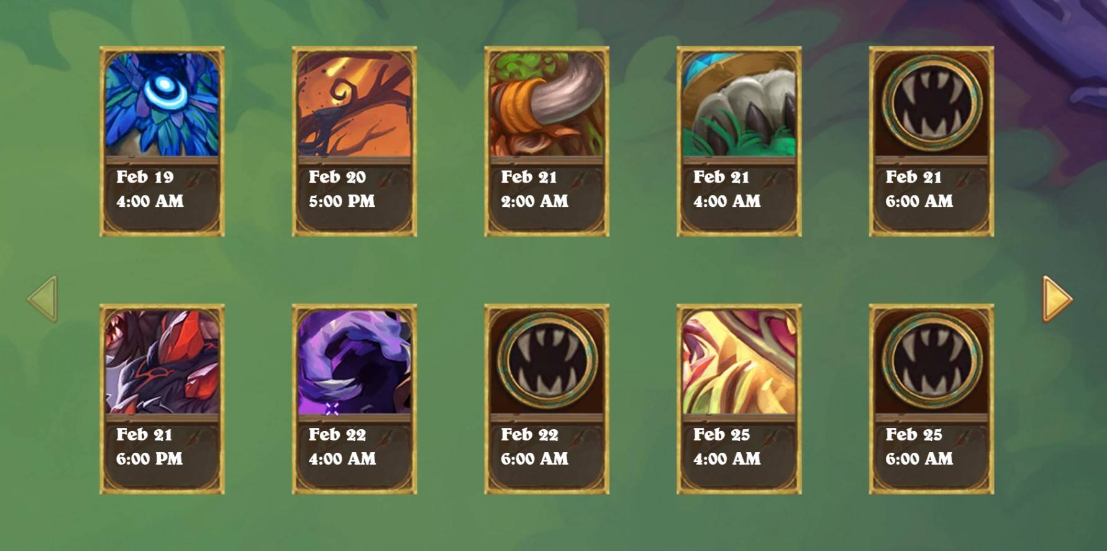Click the red crystal monster artwork
The width and height of the screenshot is (1107, 551).
tap(162, 362)
